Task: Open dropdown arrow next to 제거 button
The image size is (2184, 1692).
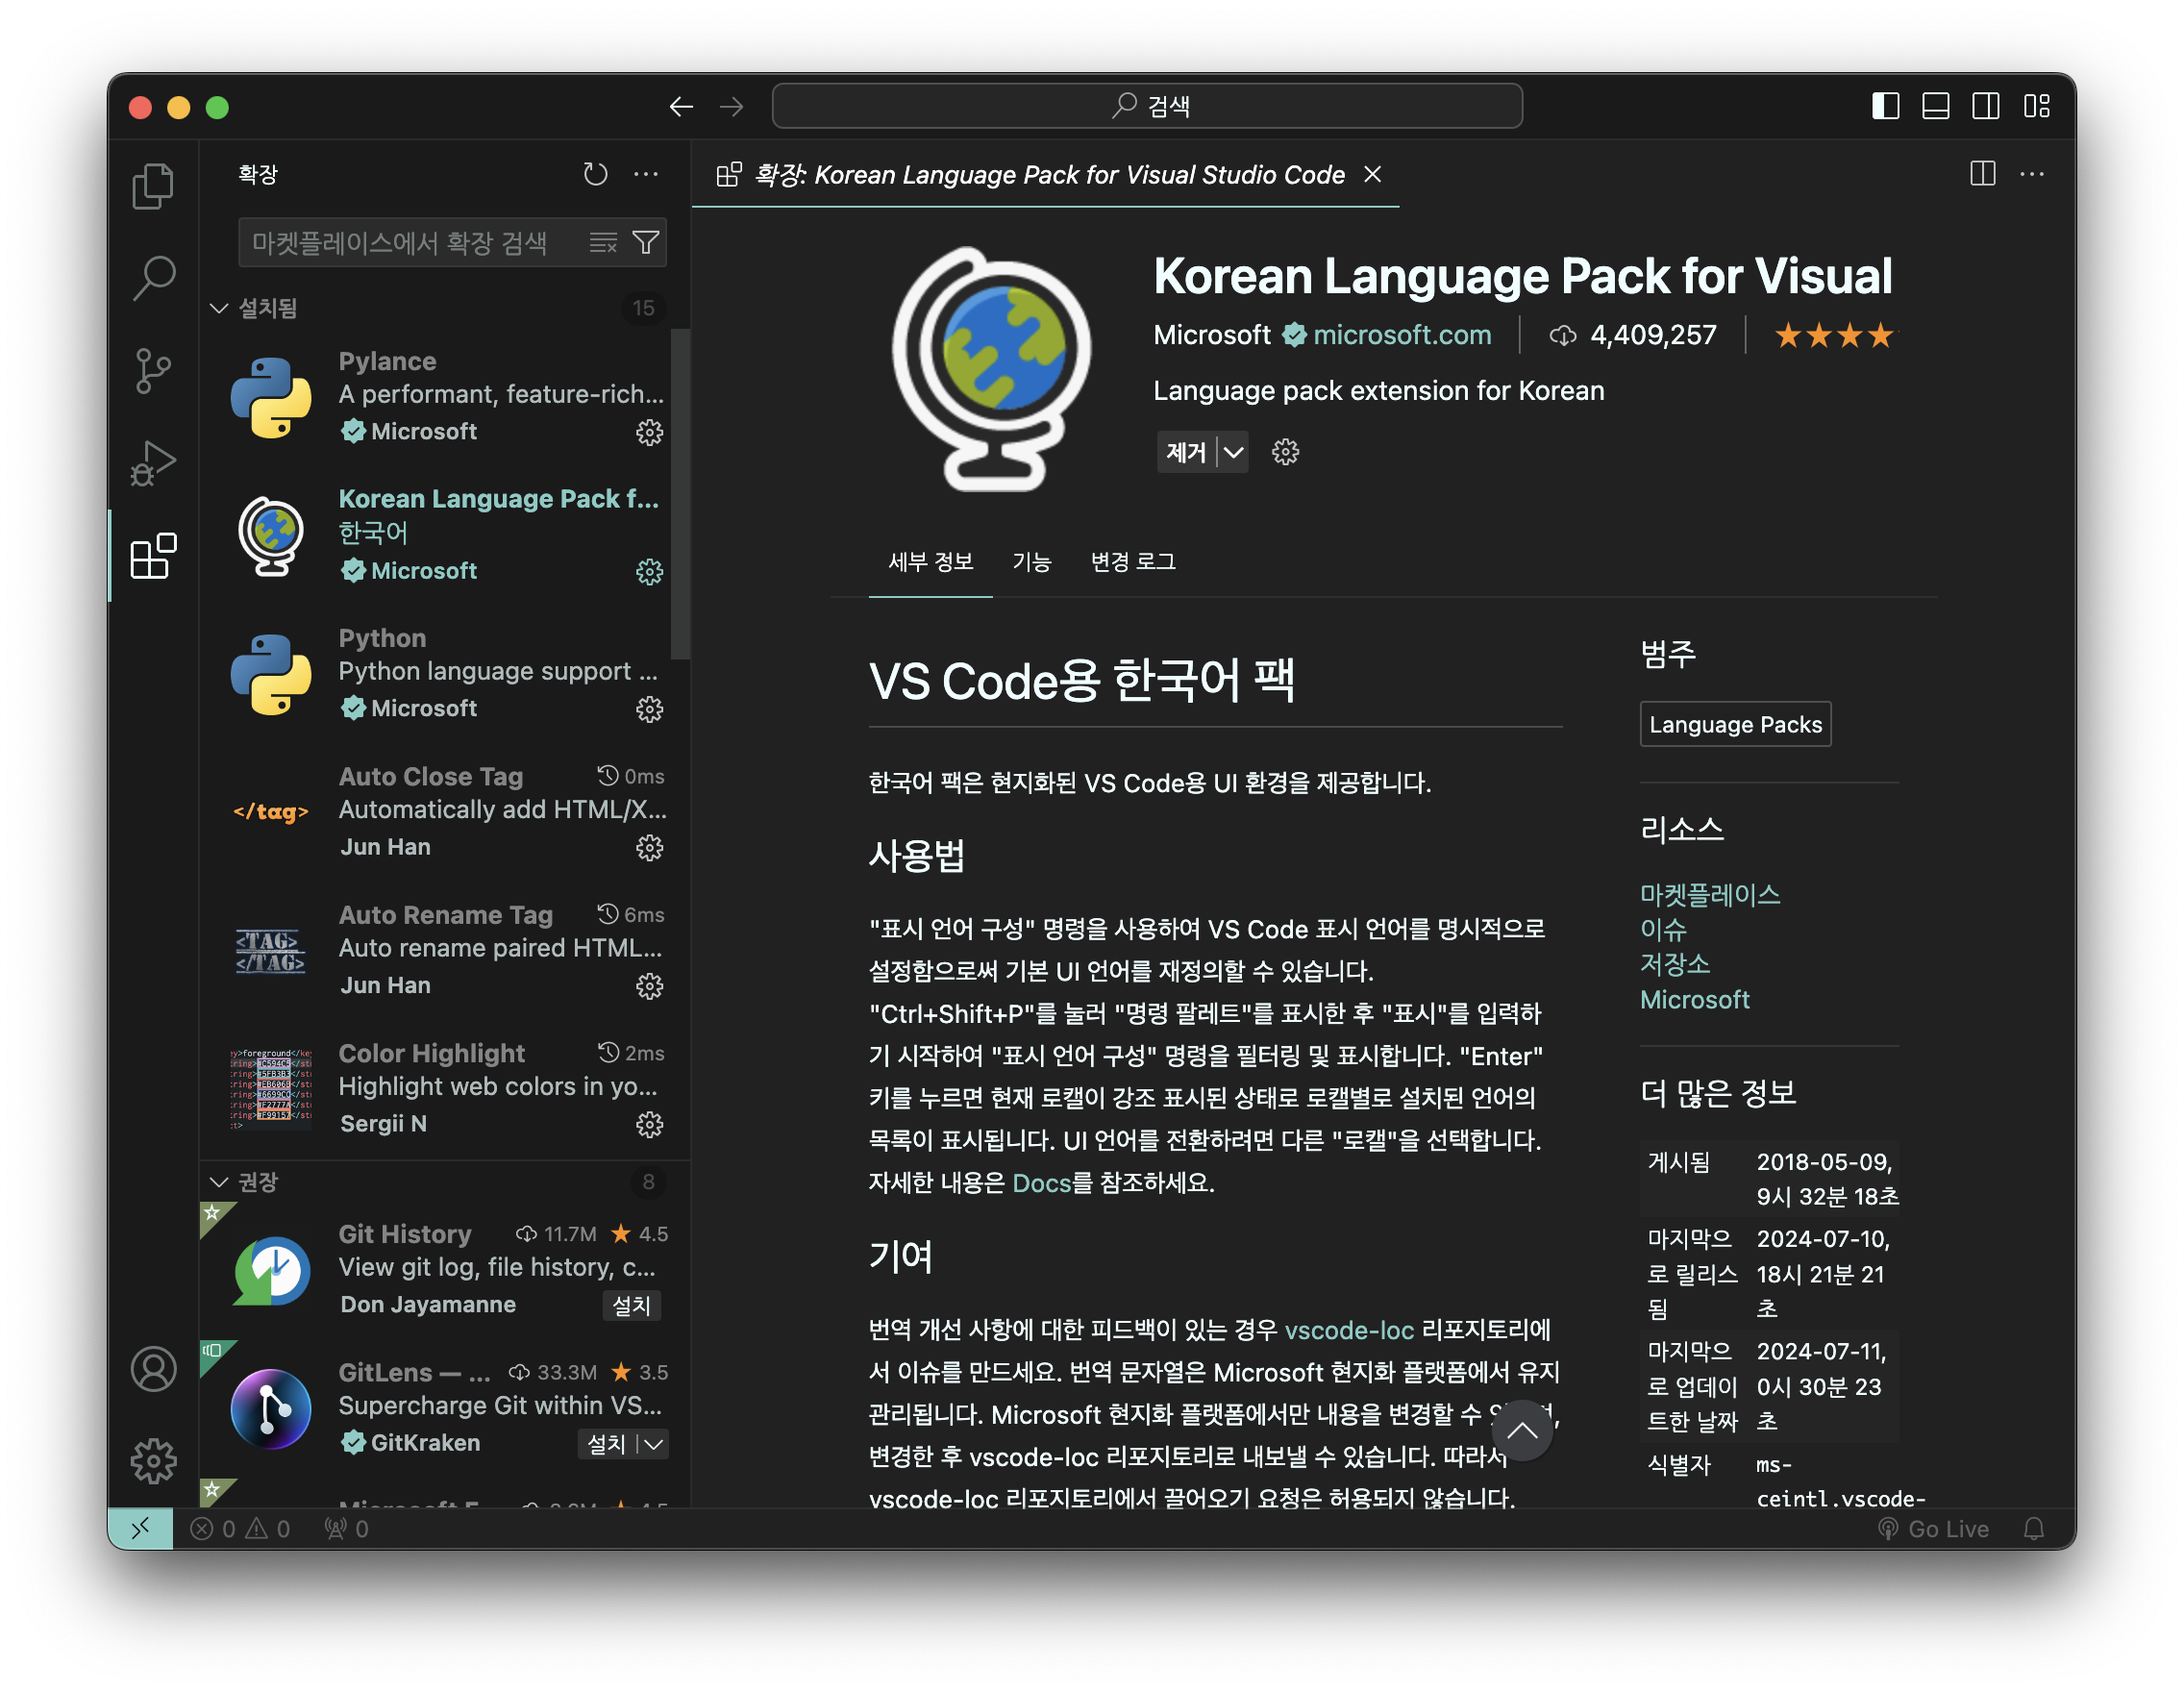Action: tap(1234, 452)
